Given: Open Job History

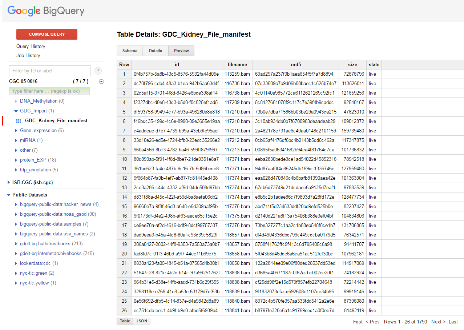Looking at the screenshot, I should coord(28,56).
